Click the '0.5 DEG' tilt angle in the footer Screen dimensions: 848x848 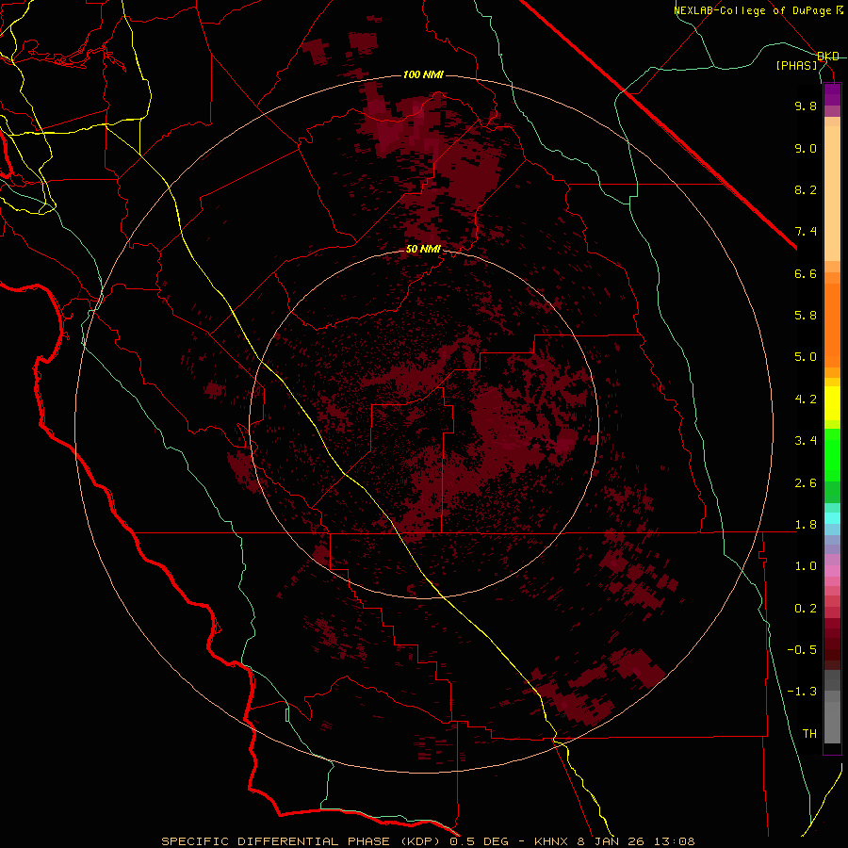(x=479, y=841)
